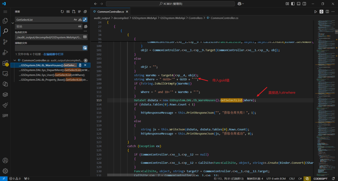This screenshot has height=181, width=338.
Task: Toggle regular expression search option
Action: click(85, 20)
